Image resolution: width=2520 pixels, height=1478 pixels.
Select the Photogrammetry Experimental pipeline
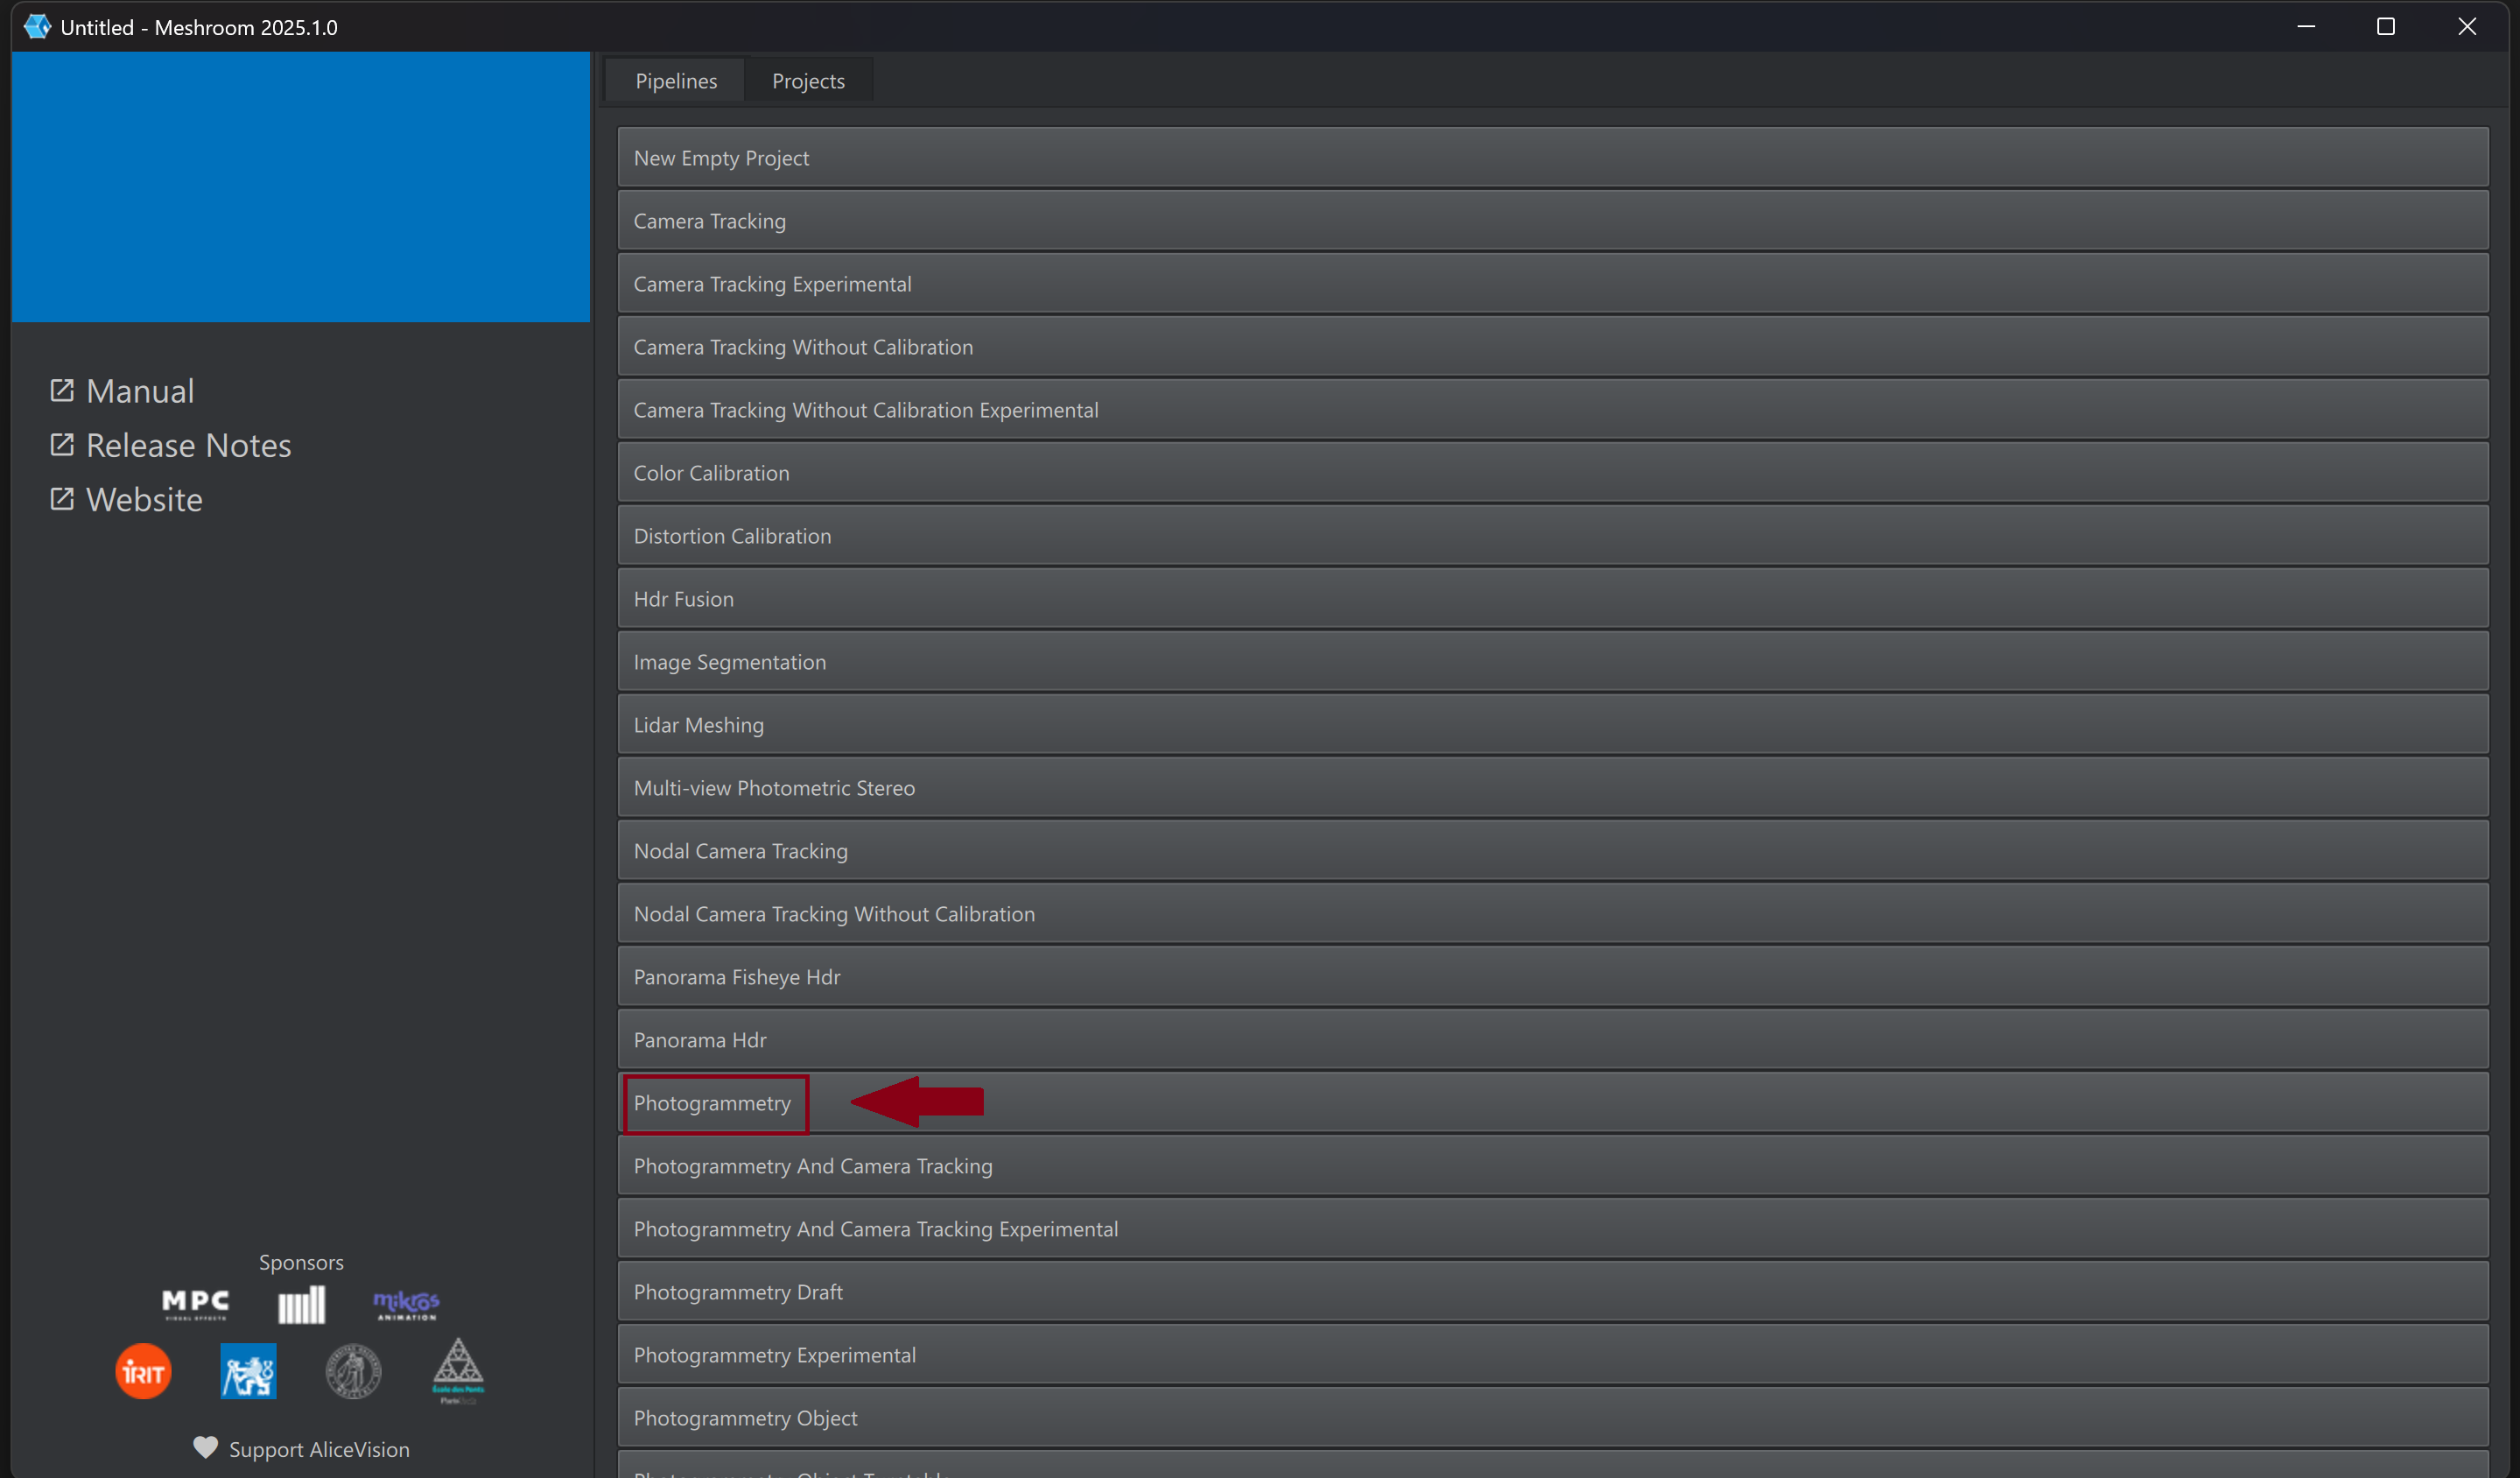(1552, 1354)
